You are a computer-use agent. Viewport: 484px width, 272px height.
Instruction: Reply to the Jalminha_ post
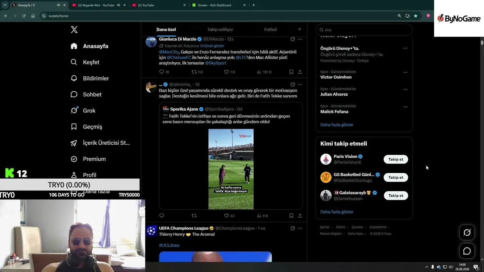pyautogui.click(x=161, y=216)
